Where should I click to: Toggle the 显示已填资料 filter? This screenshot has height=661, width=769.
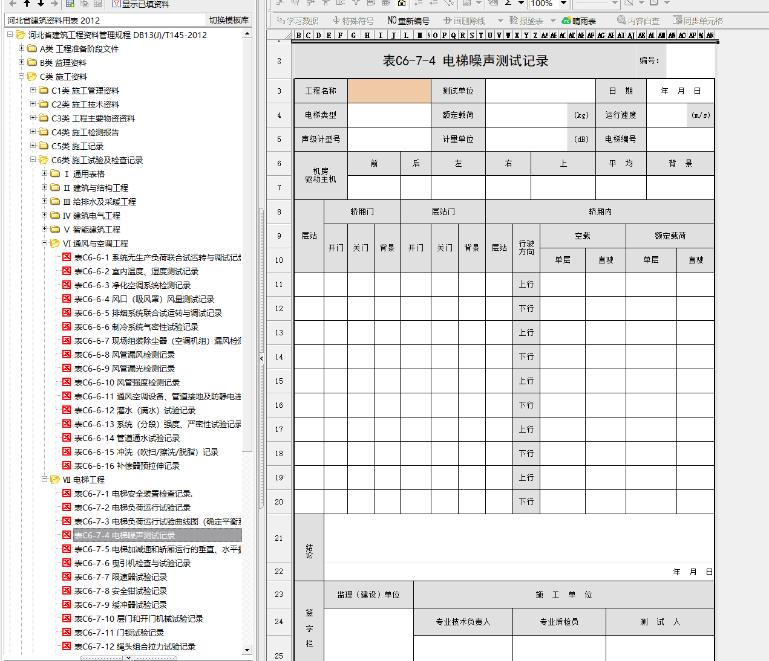tap(141, 4)
